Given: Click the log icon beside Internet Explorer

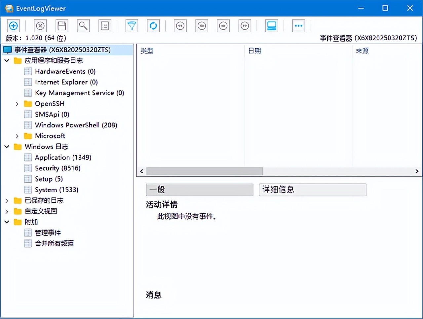Looking at the screenshot, I should pos(28,82).
